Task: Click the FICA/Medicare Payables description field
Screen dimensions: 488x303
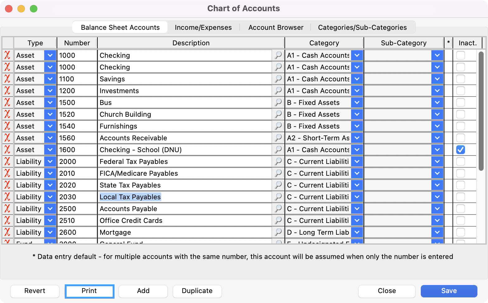Action: (x=185, y=173)
